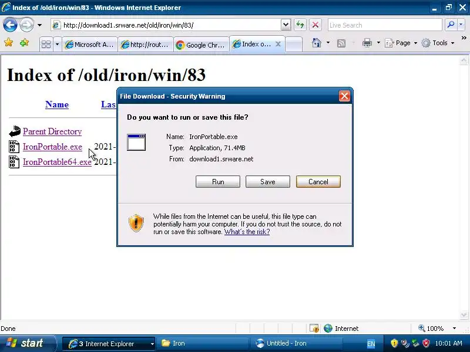This screenshot has height=352, width=470.
Task: Expand the tab list dropdown arrow
Action: pos(57,45)
